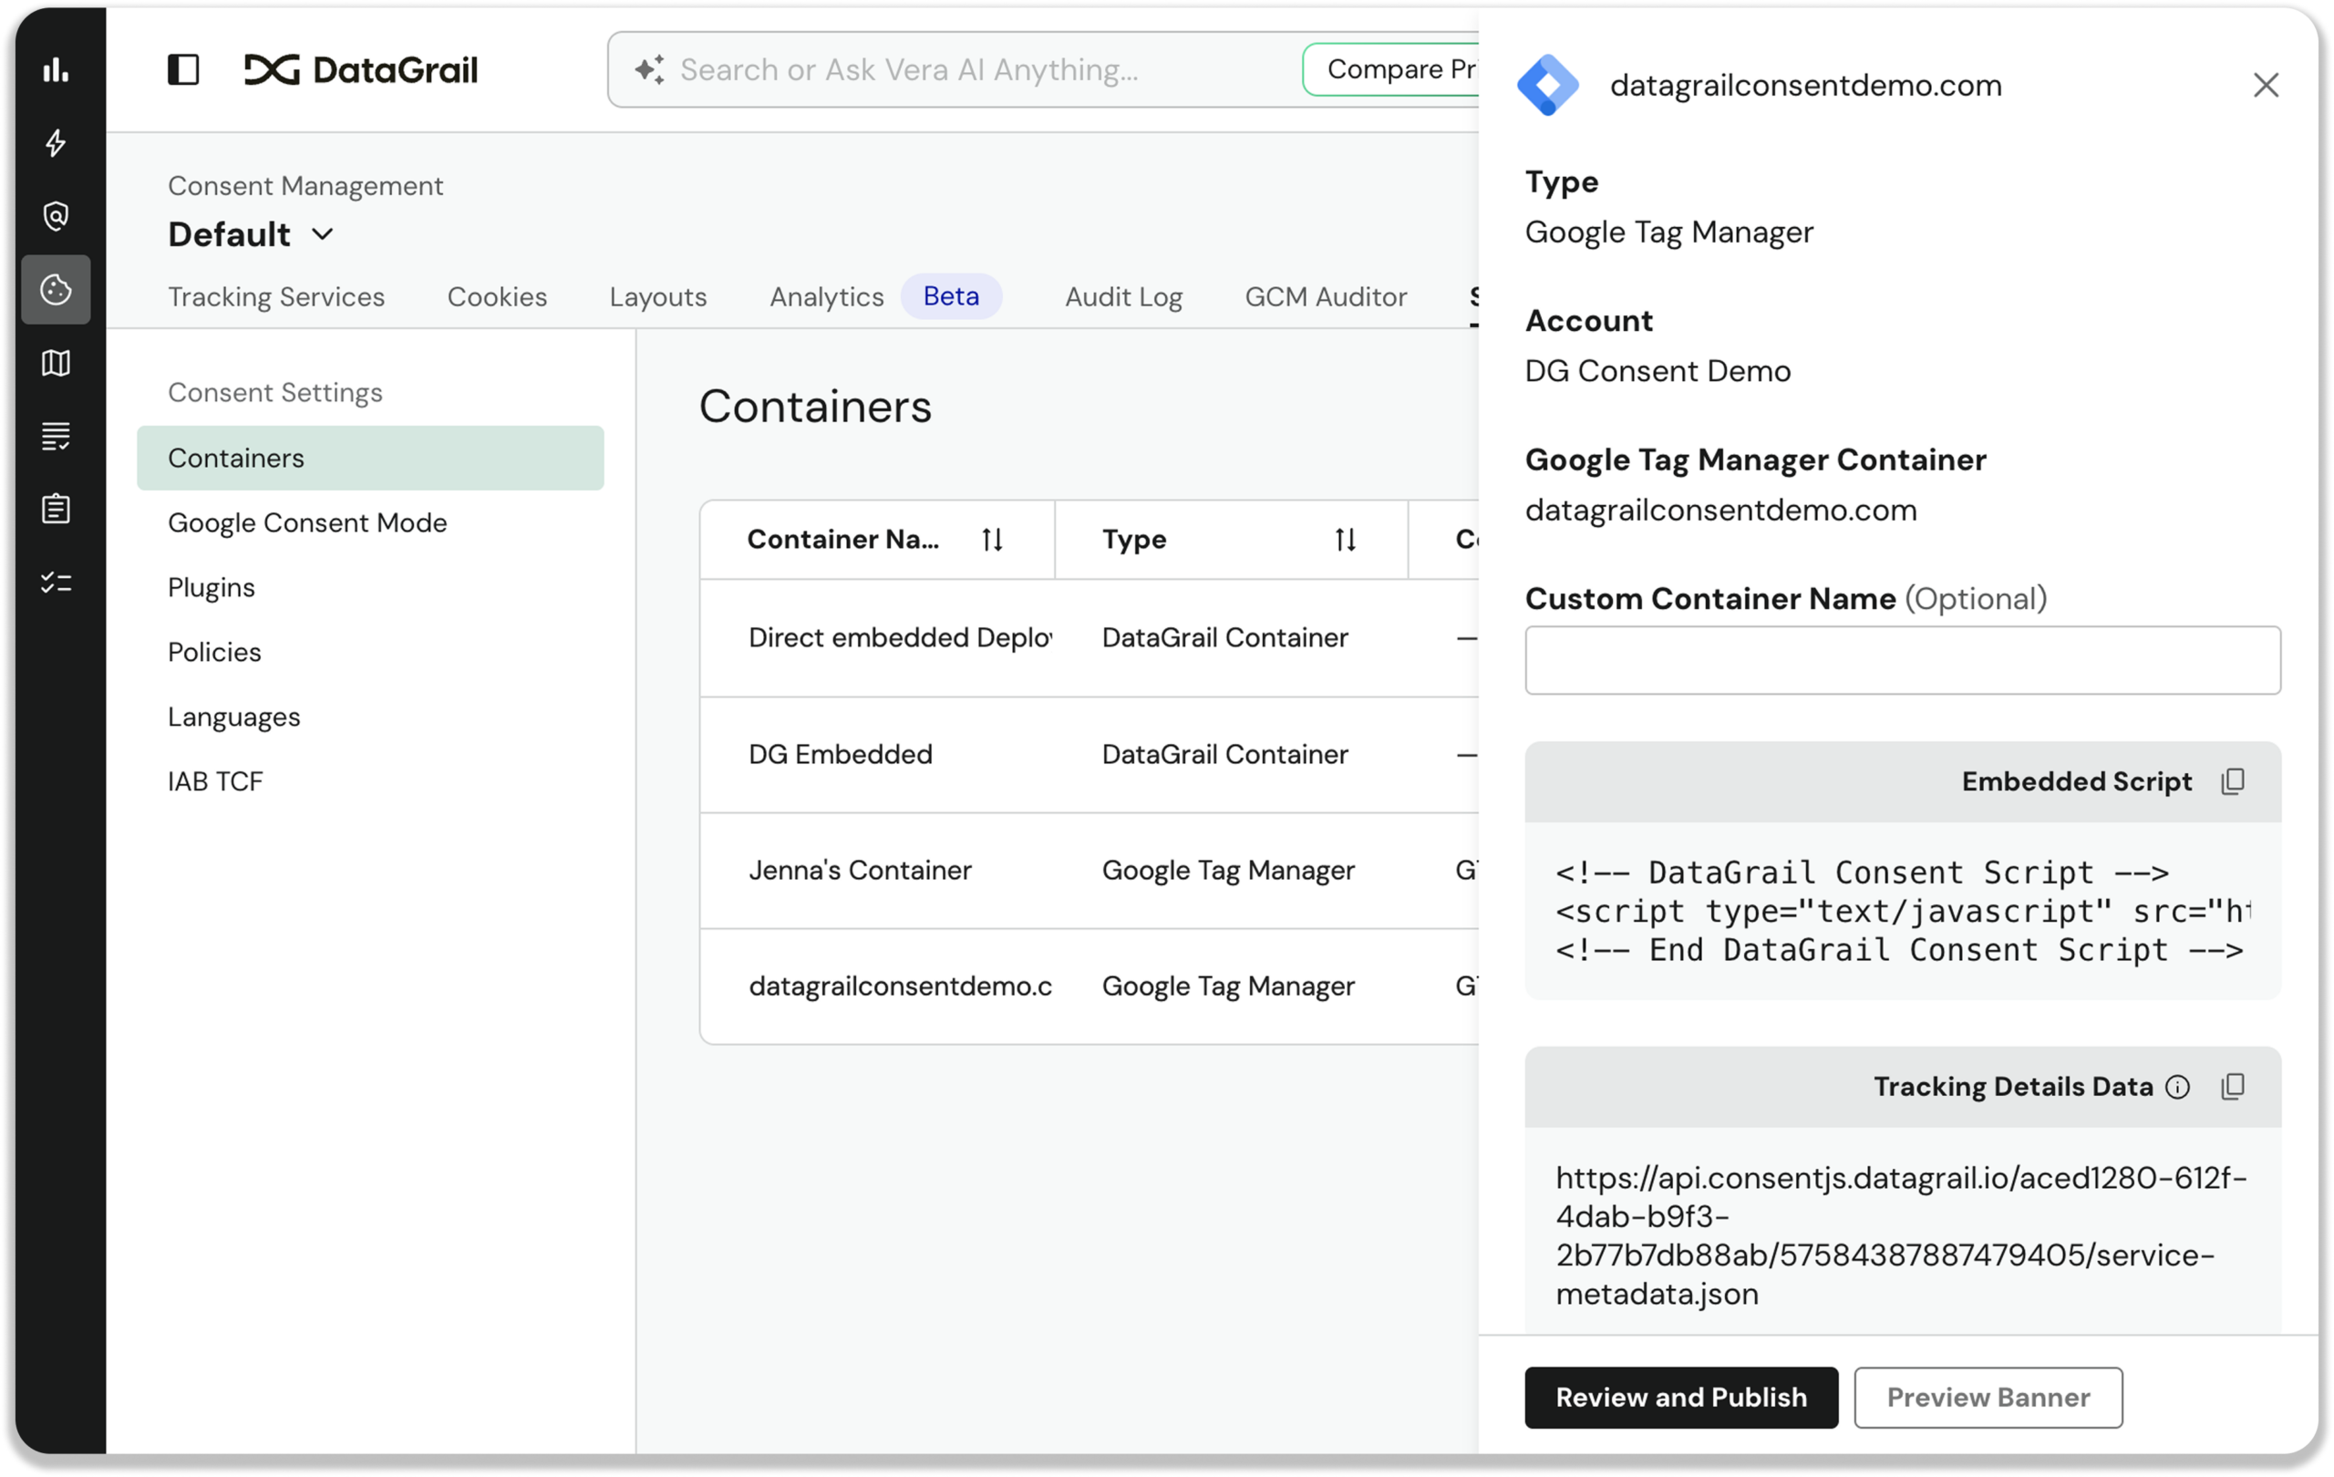Click DataGrail Container type in Direct embedded row
This screenshot has width=2334, height=1477.
click(x=1224, y=637)
